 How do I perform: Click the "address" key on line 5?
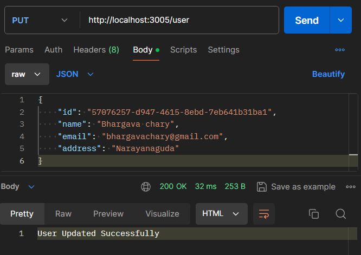click(79, 148)
